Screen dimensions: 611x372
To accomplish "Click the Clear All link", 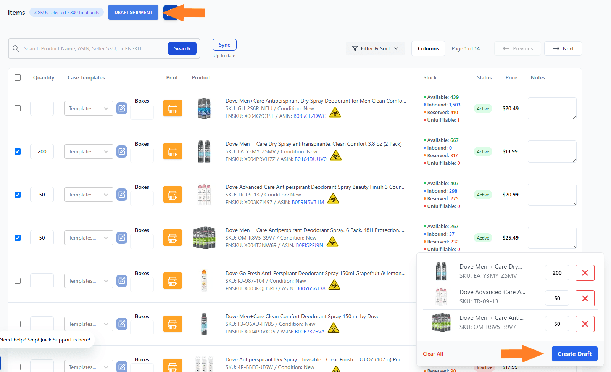I will pyautogui.click(x=433, y=354).
